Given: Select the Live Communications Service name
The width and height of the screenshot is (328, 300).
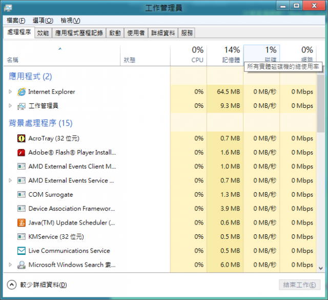Looking at the screenshot, I should pos(69,251).
